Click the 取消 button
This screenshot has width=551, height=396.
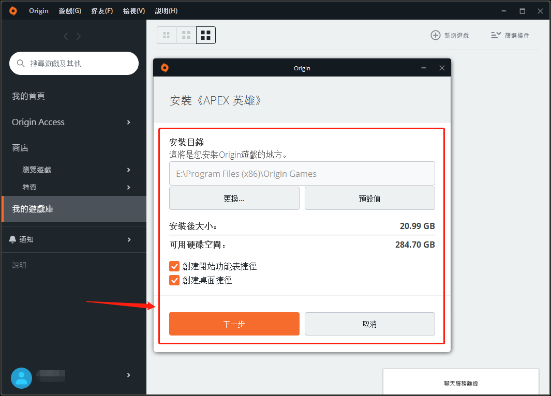coord(370,324)
